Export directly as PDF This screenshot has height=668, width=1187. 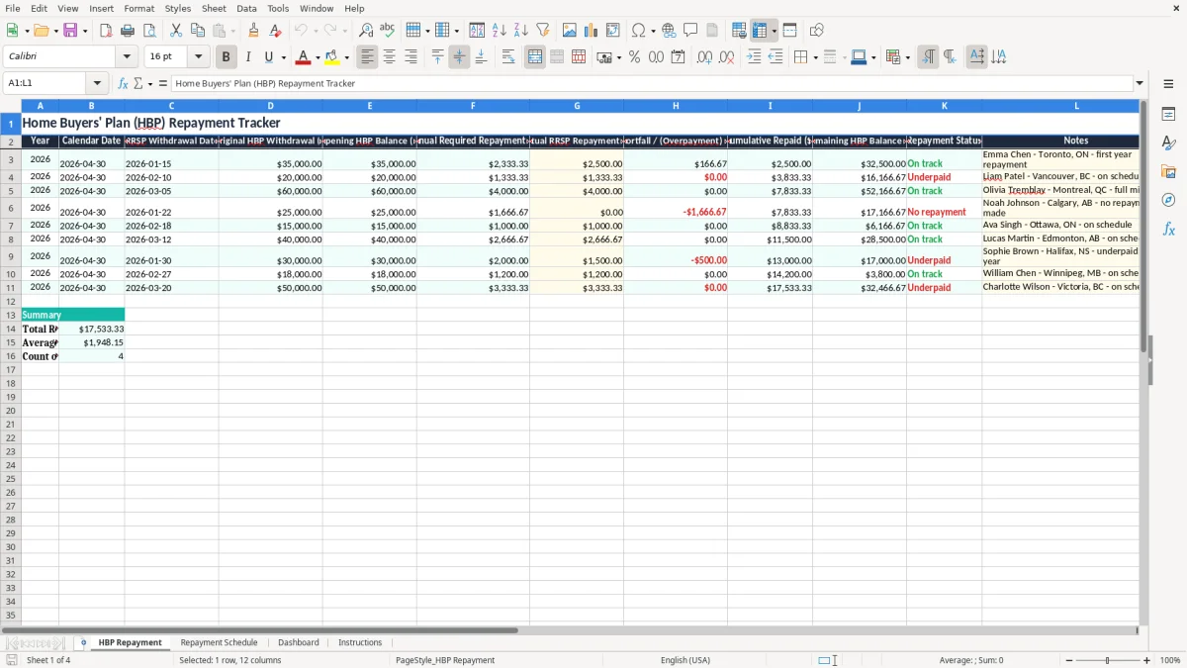(106, 31)
